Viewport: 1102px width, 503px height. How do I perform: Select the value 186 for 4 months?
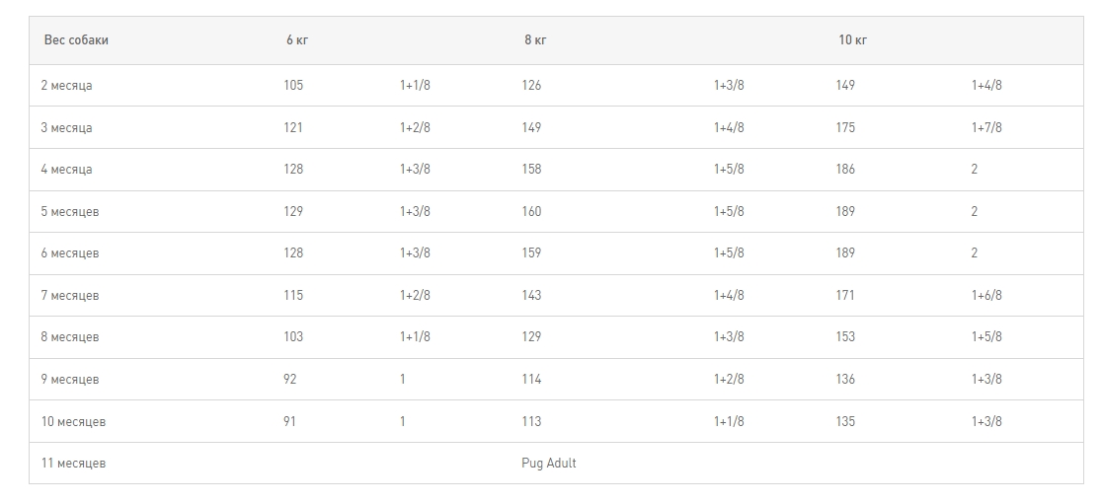click(845, 170)
